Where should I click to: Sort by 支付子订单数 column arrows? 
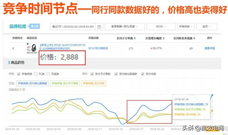135,38
